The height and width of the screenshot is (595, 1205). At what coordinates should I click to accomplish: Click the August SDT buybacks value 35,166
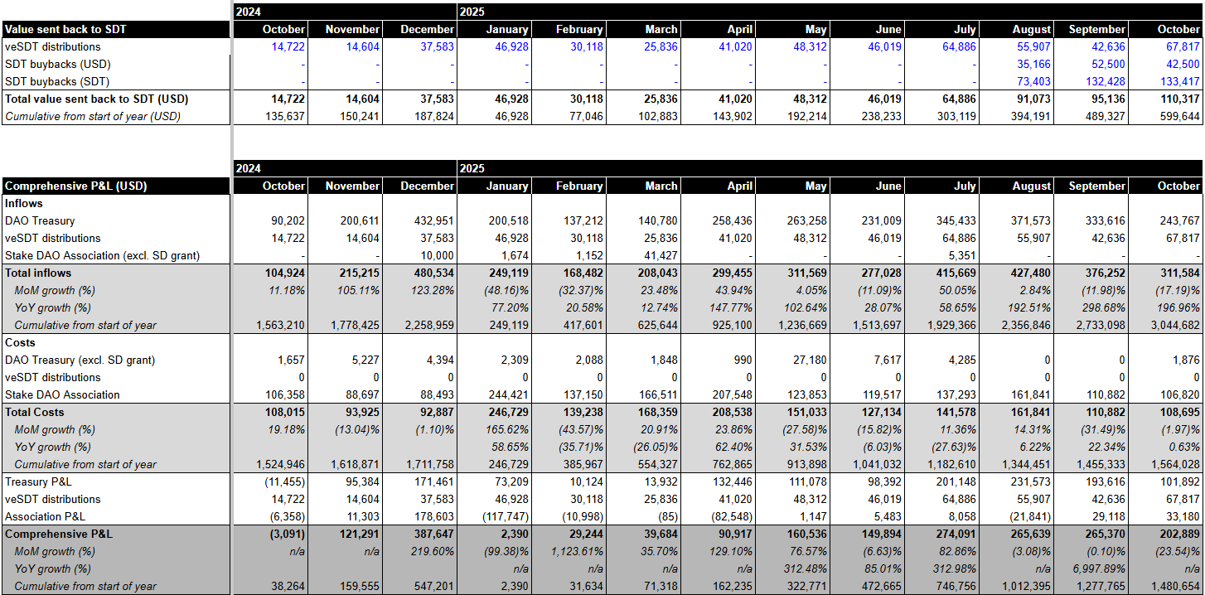[1033, 64]
